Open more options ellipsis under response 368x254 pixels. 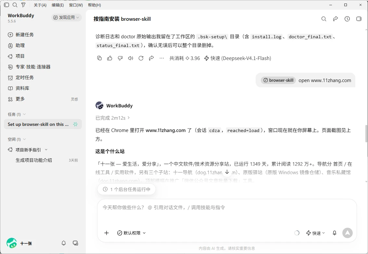(x=162, y=58)
